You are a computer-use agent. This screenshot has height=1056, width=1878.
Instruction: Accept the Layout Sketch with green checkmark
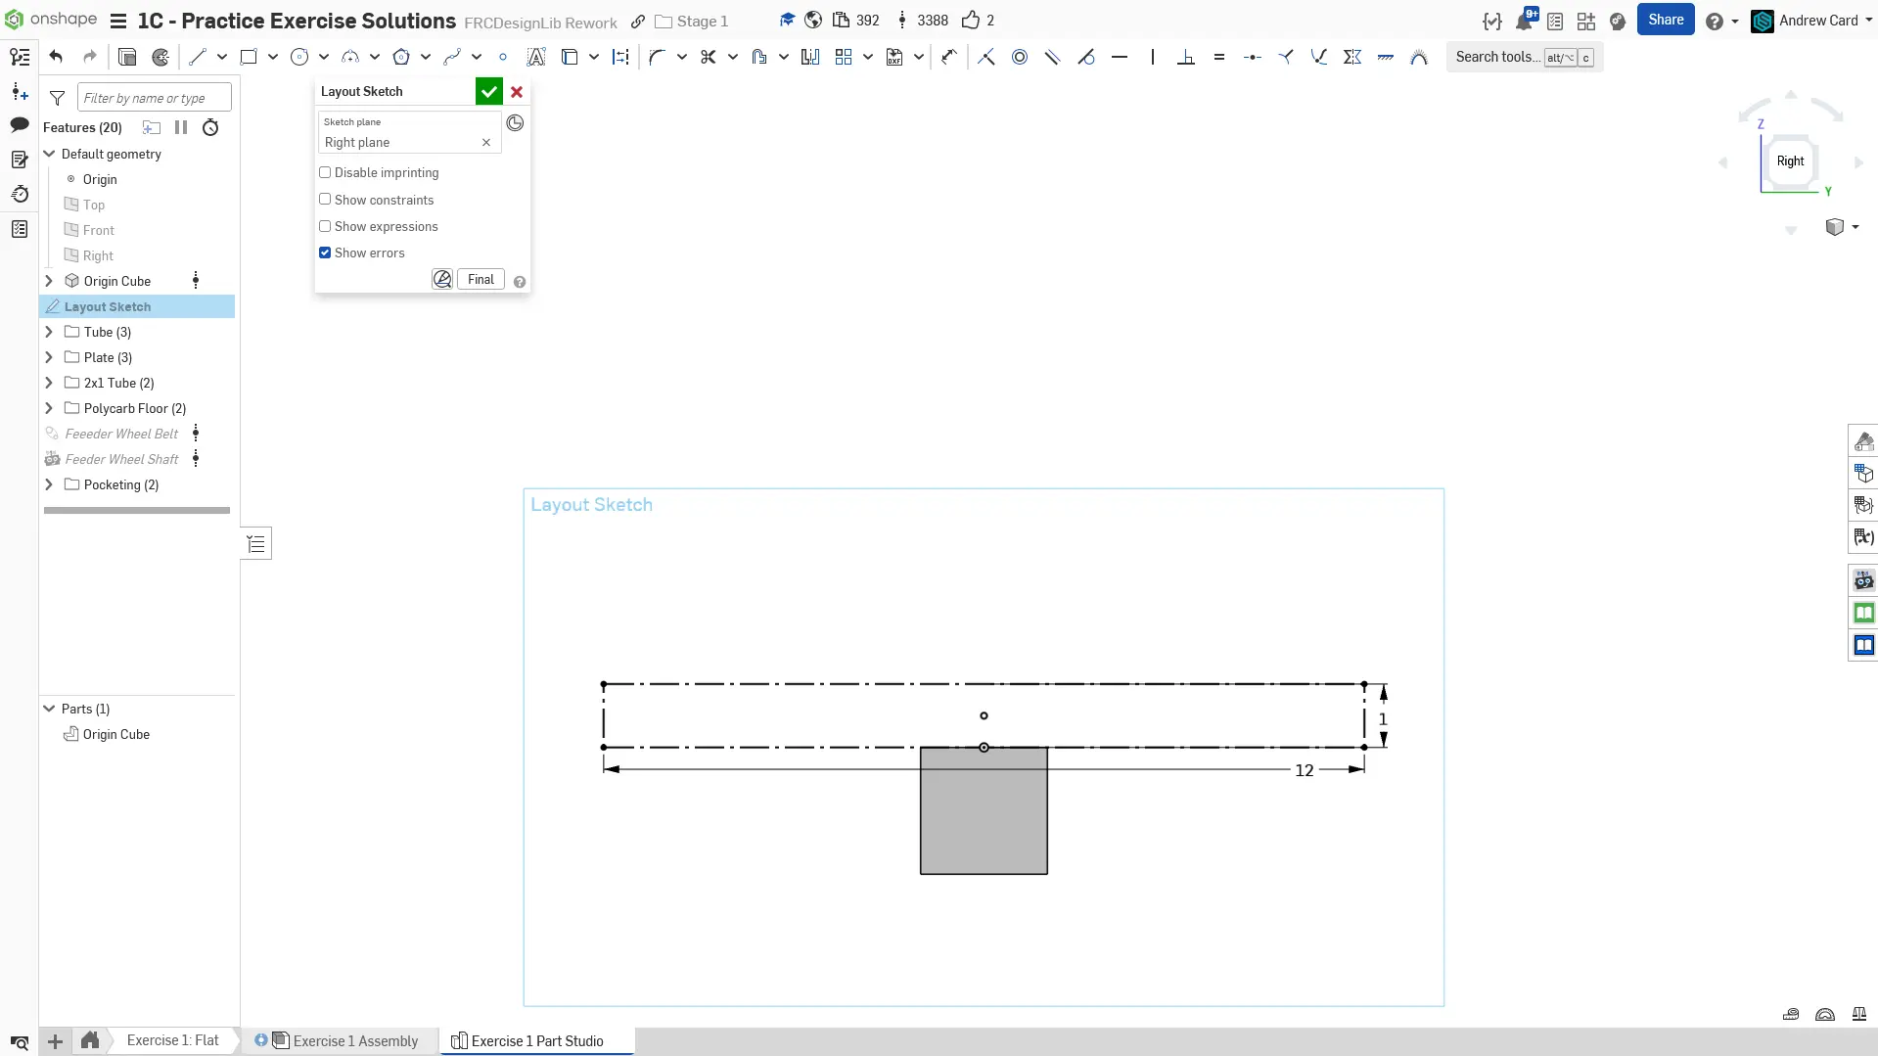pyautogui.click(x=488, y=91)
